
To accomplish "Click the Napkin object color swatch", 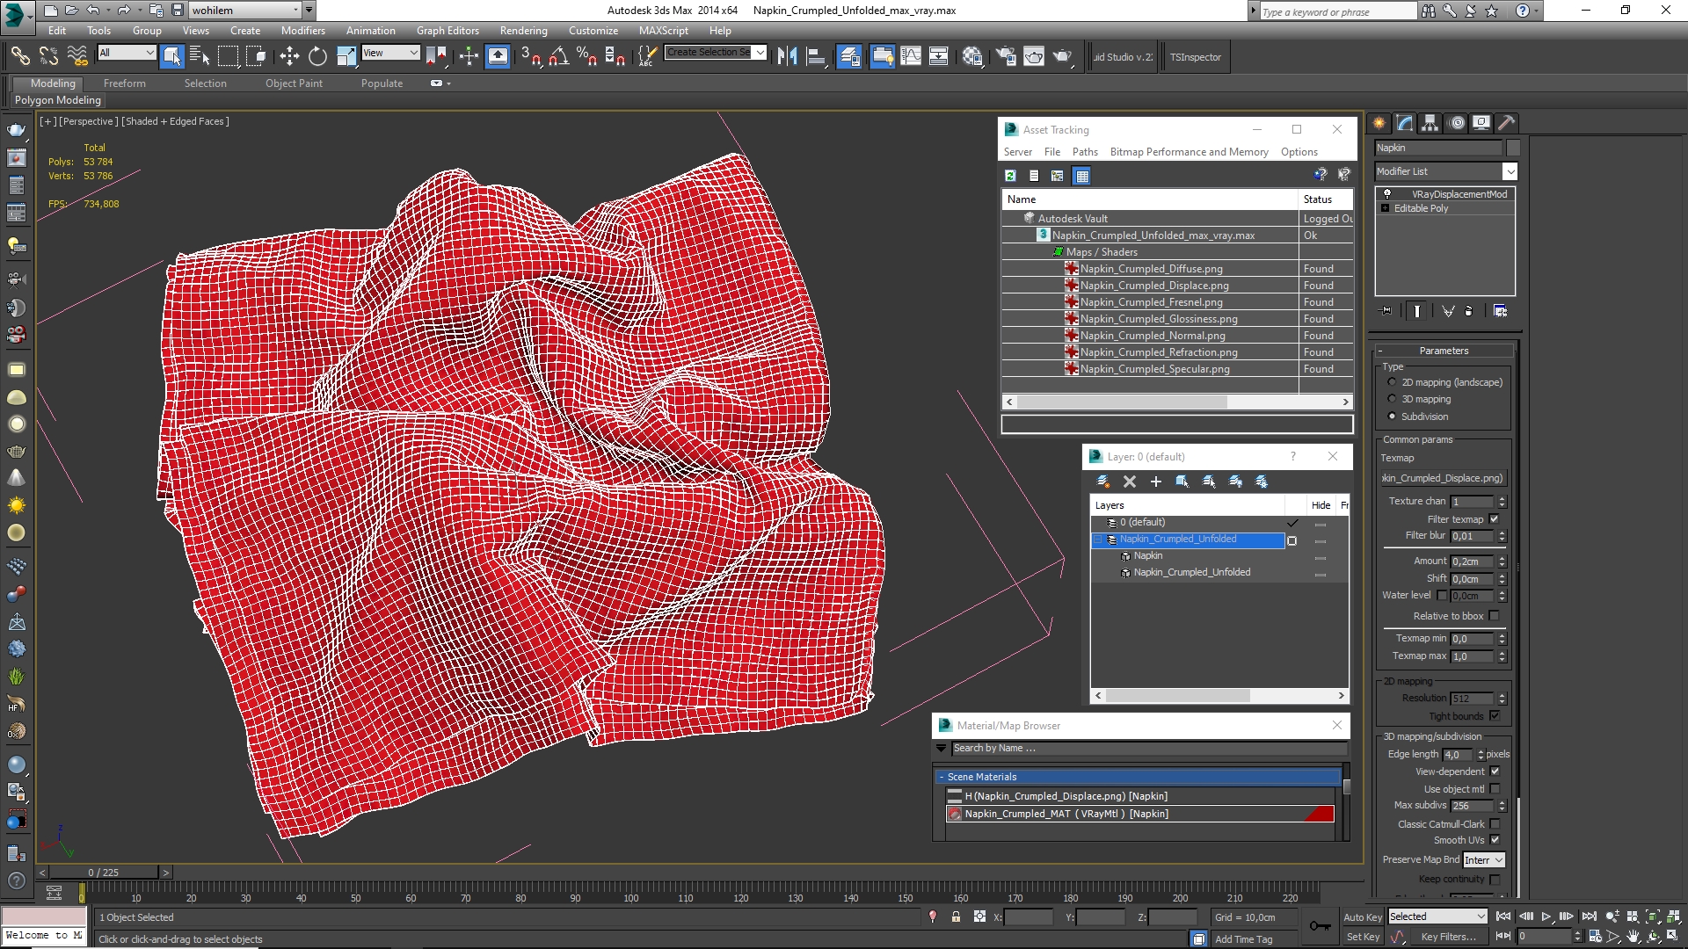I will click(x=1513, y=148).
